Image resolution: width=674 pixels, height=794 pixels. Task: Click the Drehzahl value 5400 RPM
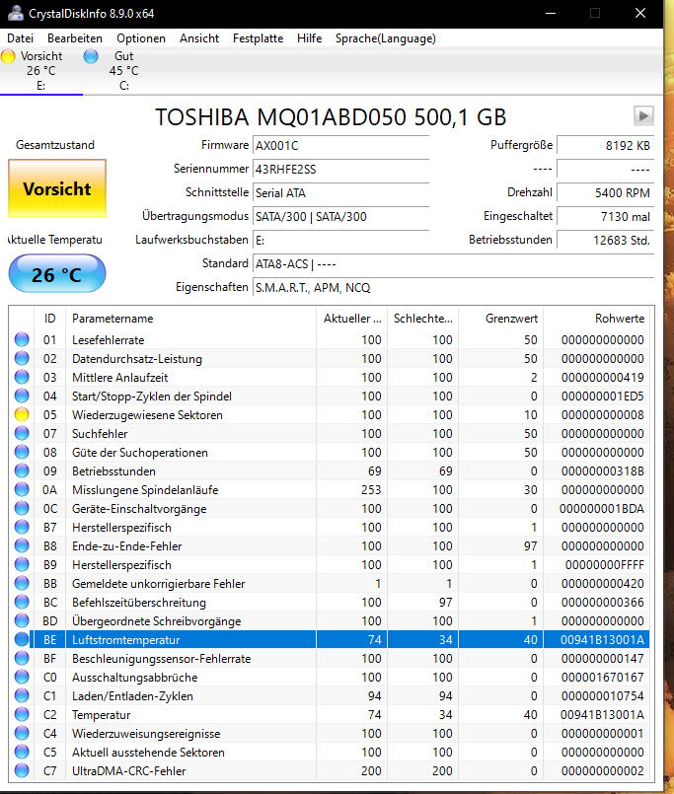[x=605, y=193]
